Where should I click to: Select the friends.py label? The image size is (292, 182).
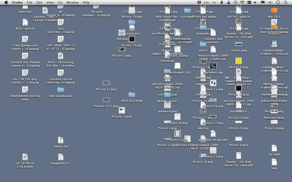tap(167, 61)
